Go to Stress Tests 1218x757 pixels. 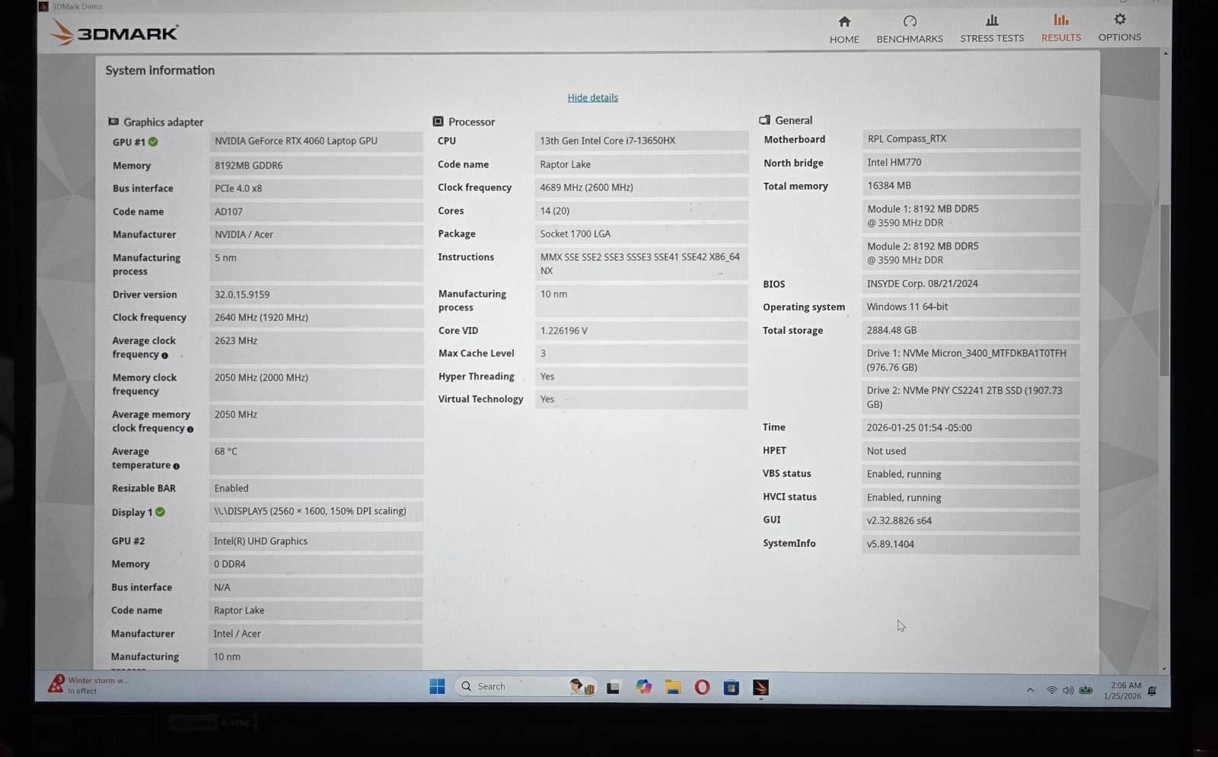coord(992,29)
